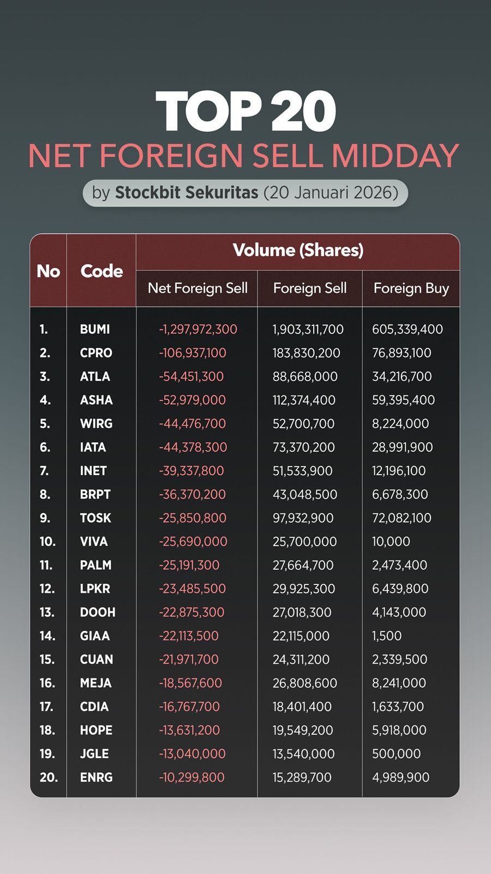Select the "Foreign Buy" column header
Viewport: 491px width, 874px height.
click(x=411, y=288)
